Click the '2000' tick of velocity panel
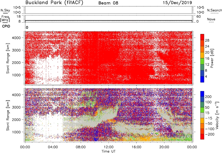The image size is (222, 153). [x=16, y=120]
